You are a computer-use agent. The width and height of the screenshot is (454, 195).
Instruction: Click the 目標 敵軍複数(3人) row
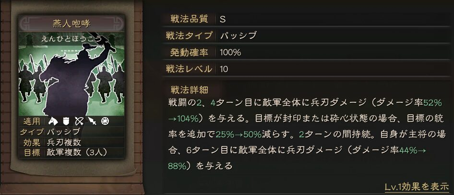pos(71,152)
